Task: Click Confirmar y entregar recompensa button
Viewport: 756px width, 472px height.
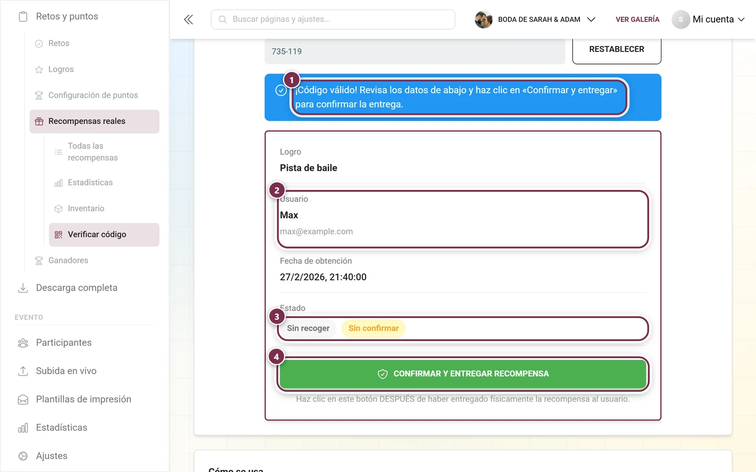Action: 463,374
